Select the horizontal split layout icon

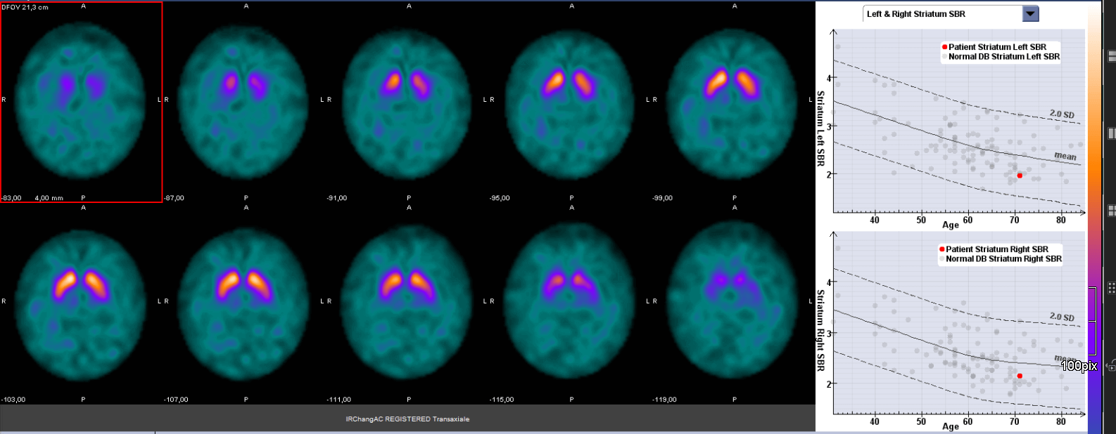[1111, 56]
